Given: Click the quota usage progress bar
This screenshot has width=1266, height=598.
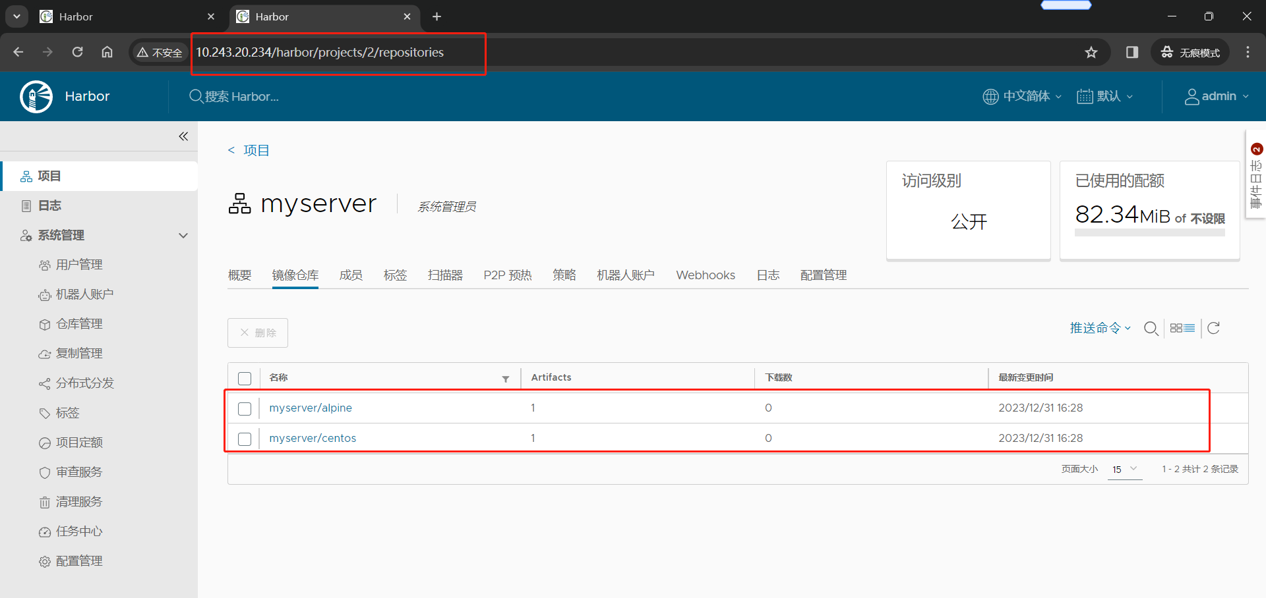Looking at the screenshot, I should click(1150, 232).
